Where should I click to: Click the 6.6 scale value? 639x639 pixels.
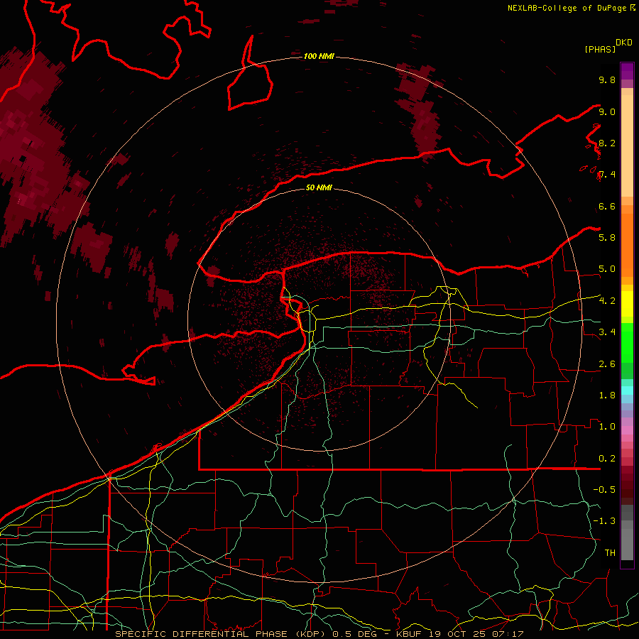(607, 206)
